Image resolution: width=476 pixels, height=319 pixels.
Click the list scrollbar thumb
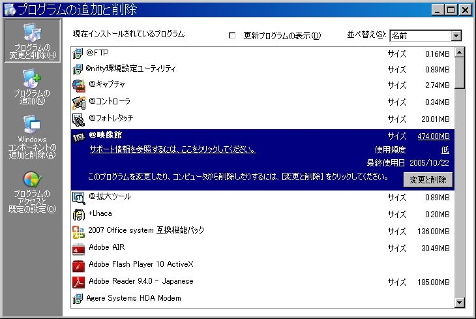(x=460, y=73)
